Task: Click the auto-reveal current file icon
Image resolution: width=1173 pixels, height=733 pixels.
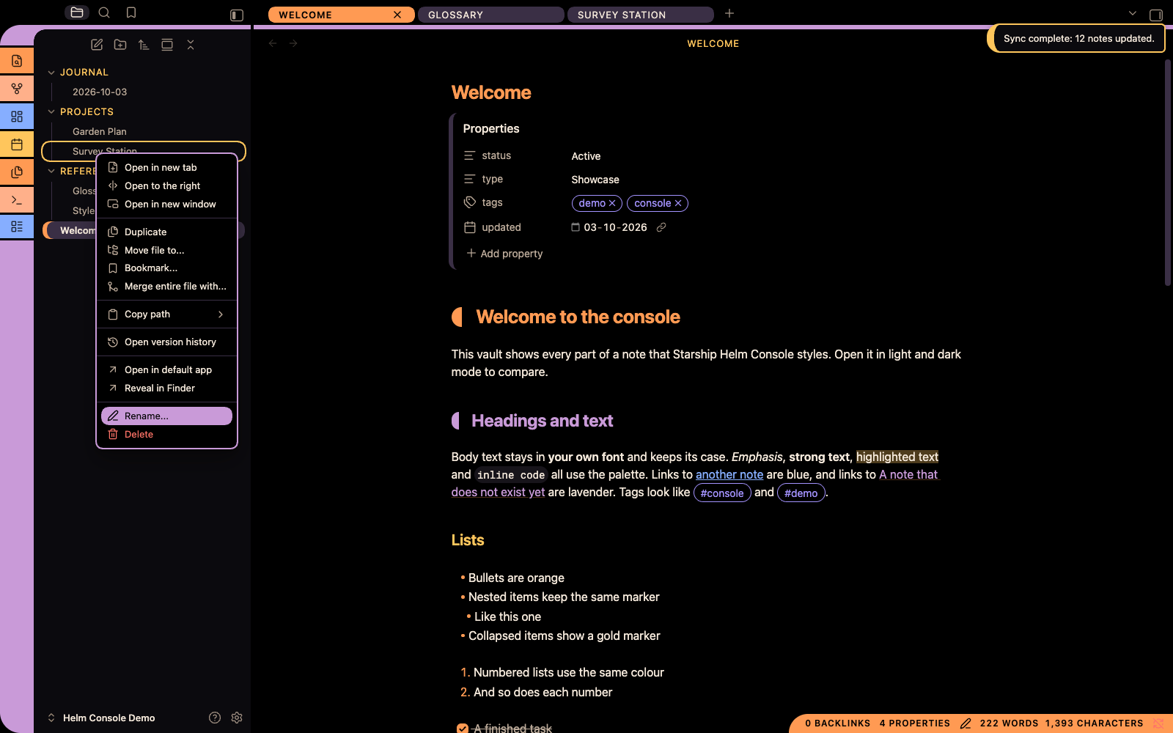Action: click(x=167, y=45)
